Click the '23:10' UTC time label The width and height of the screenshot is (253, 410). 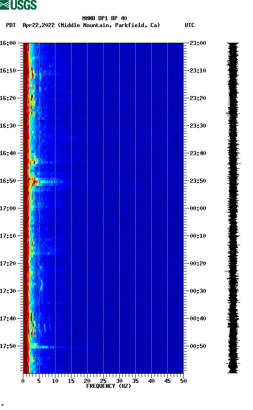coord(198,71)
